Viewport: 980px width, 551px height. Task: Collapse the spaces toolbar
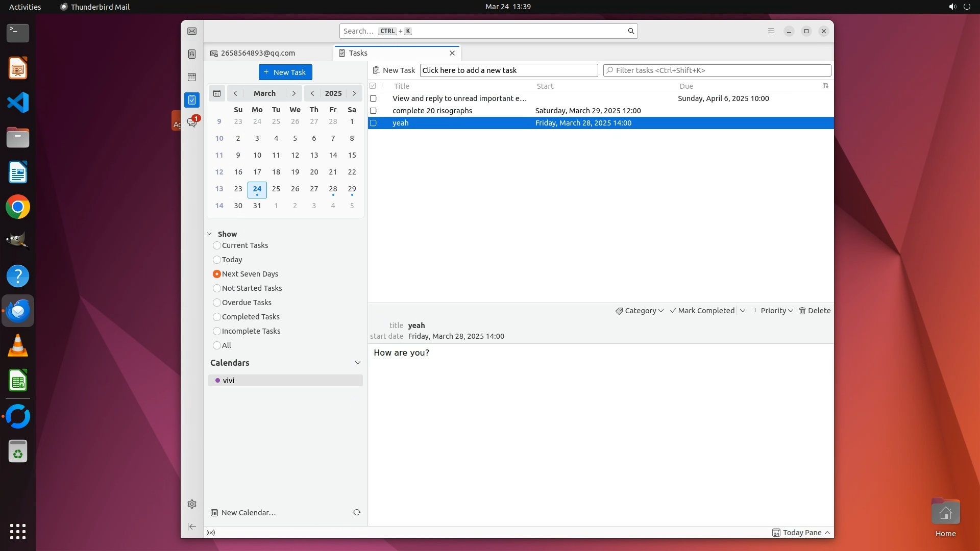192,527
